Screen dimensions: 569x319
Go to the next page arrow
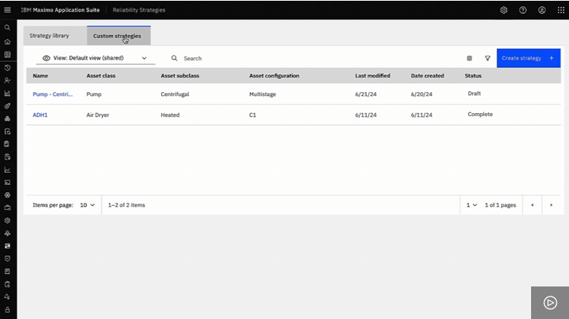pos(551,205)
